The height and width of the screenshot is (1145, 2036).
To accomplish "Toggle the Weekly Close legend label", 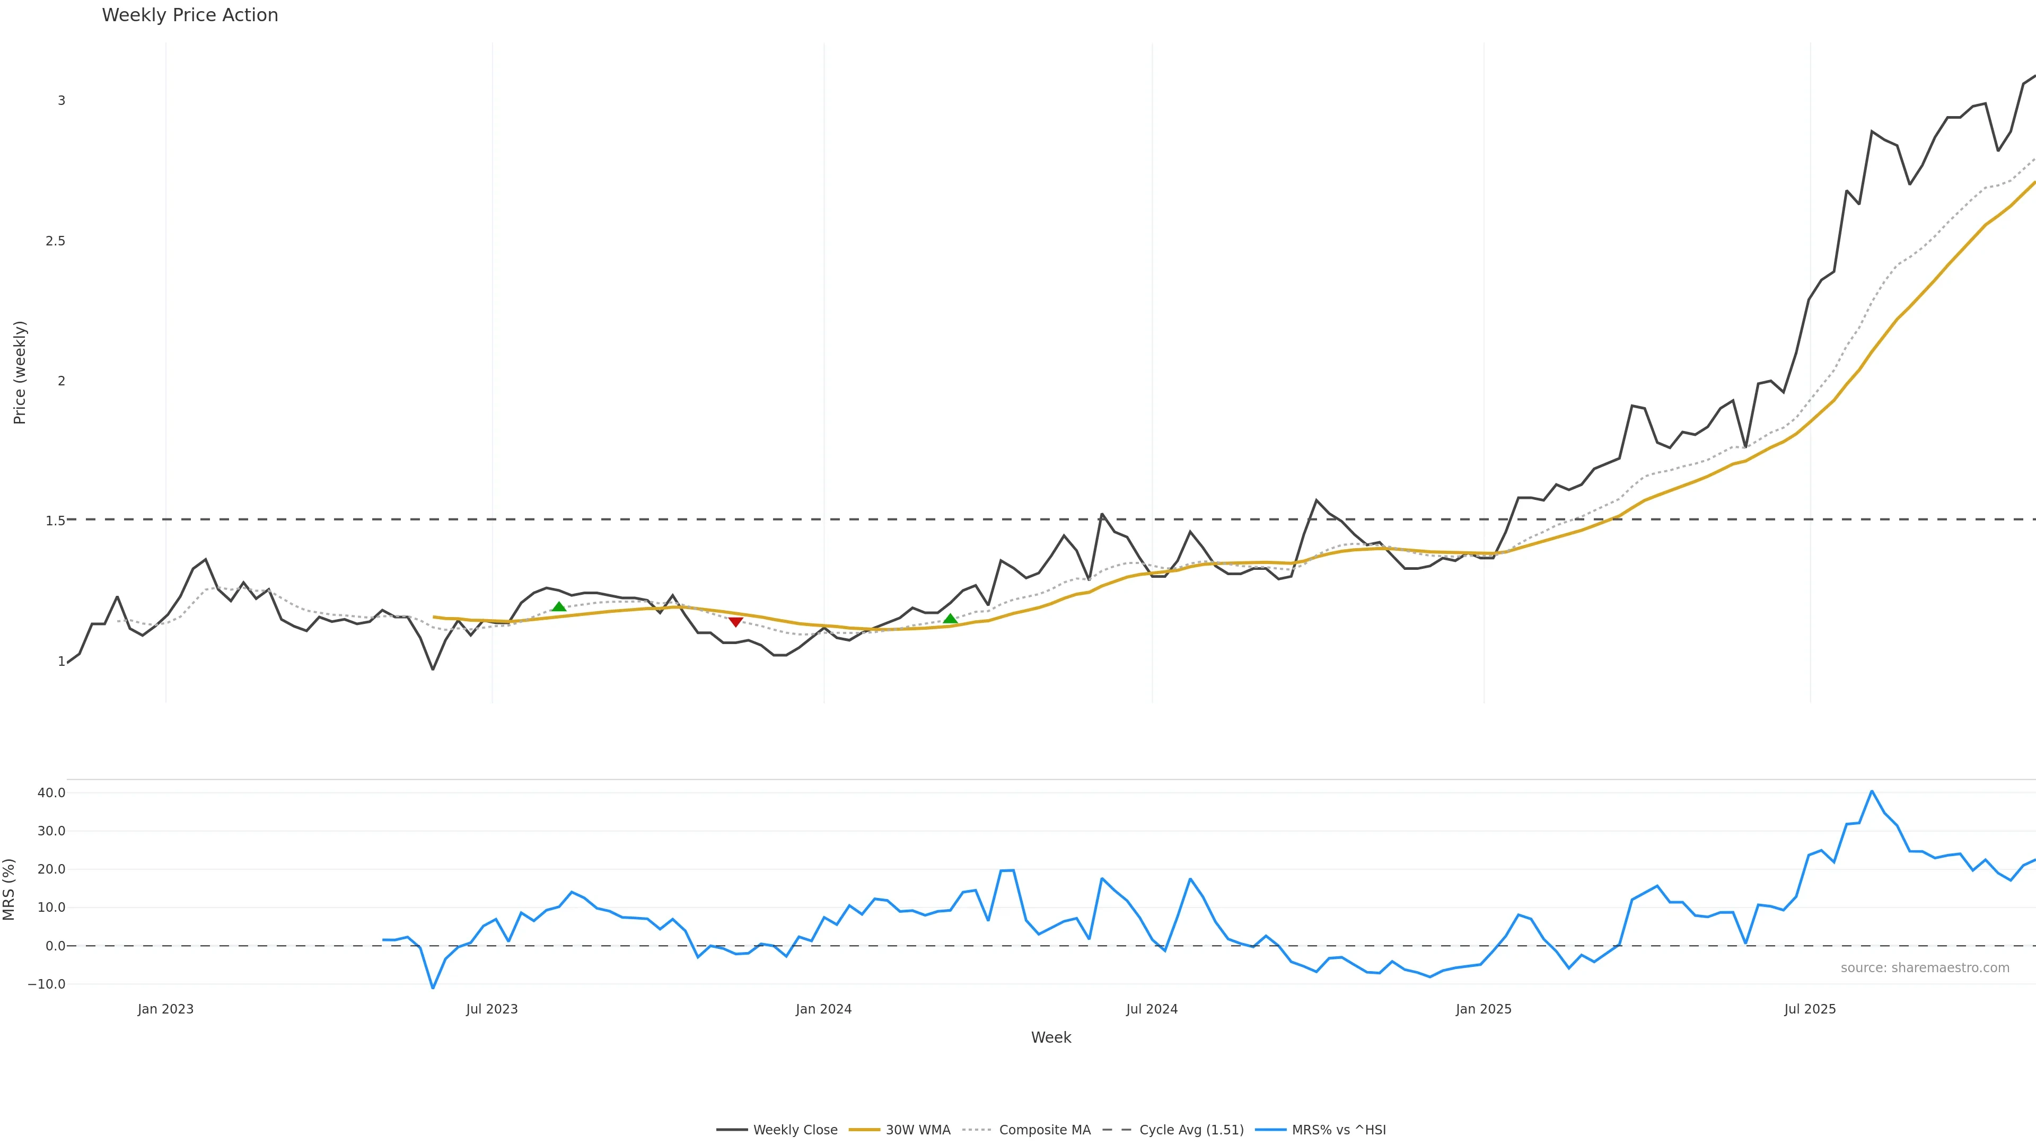I will pyautogui.click(x=795, y=1130).
